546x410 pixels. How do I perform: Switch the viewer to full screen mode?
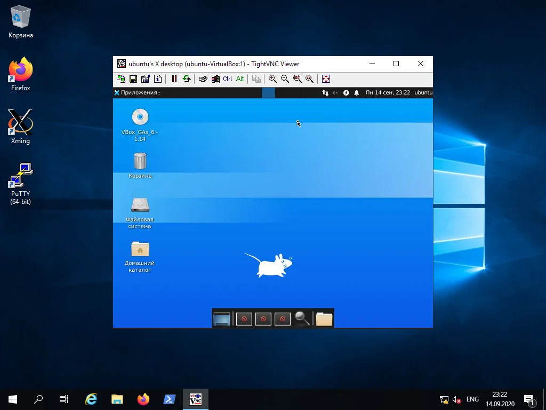(326, 79)
